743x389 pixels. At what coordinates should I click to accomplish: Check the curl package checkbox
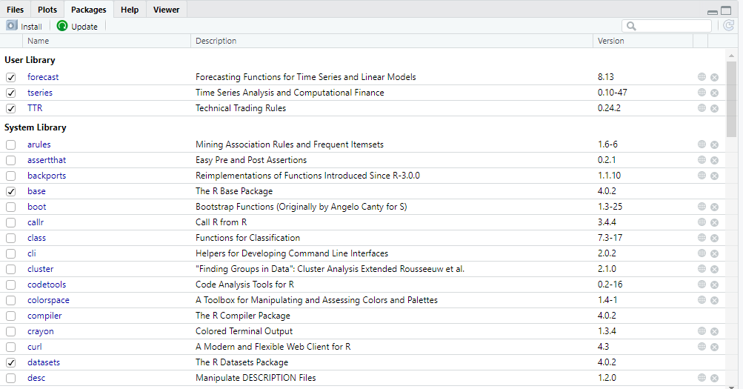(x=11, y=348)
